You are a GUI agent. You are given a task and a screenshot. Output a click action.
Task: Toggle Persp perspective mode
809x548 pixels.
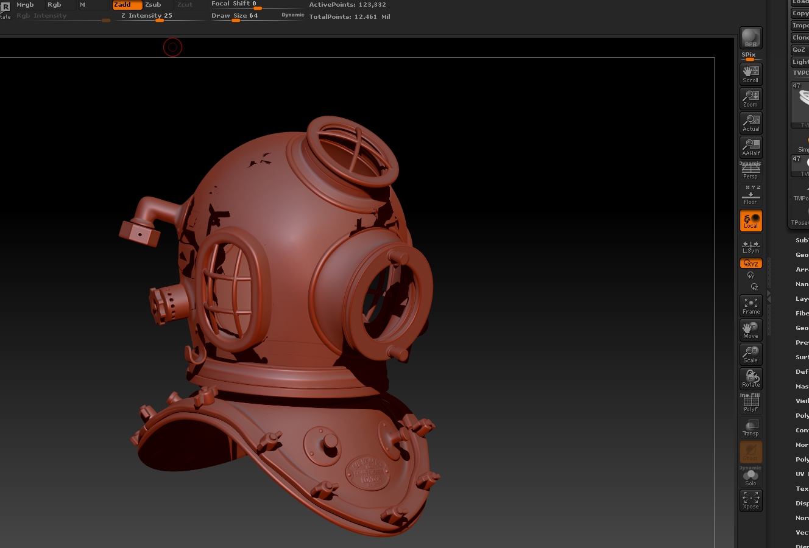[751, 172]
